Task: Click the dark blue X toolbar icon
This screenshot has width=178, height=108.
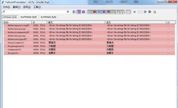Action: tap(135, 12)
